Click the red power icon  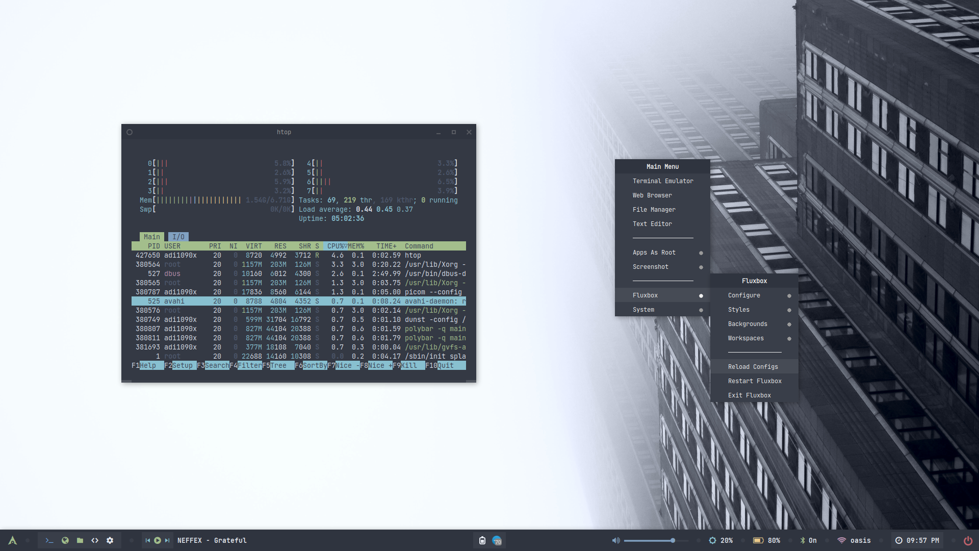coord(968,540)
